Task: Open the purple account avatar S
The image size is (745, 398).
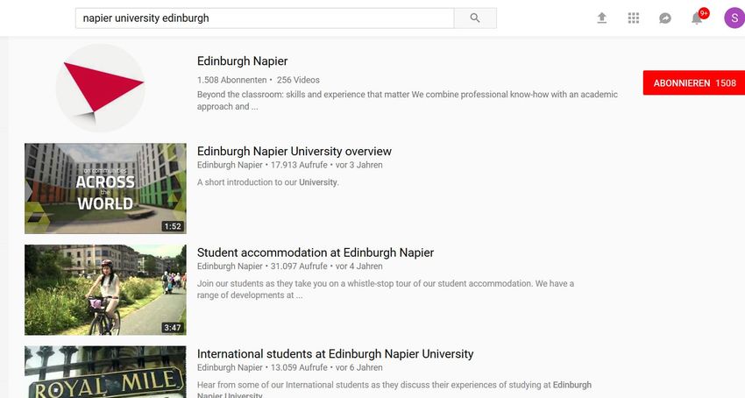Action: tap(734, 18)
